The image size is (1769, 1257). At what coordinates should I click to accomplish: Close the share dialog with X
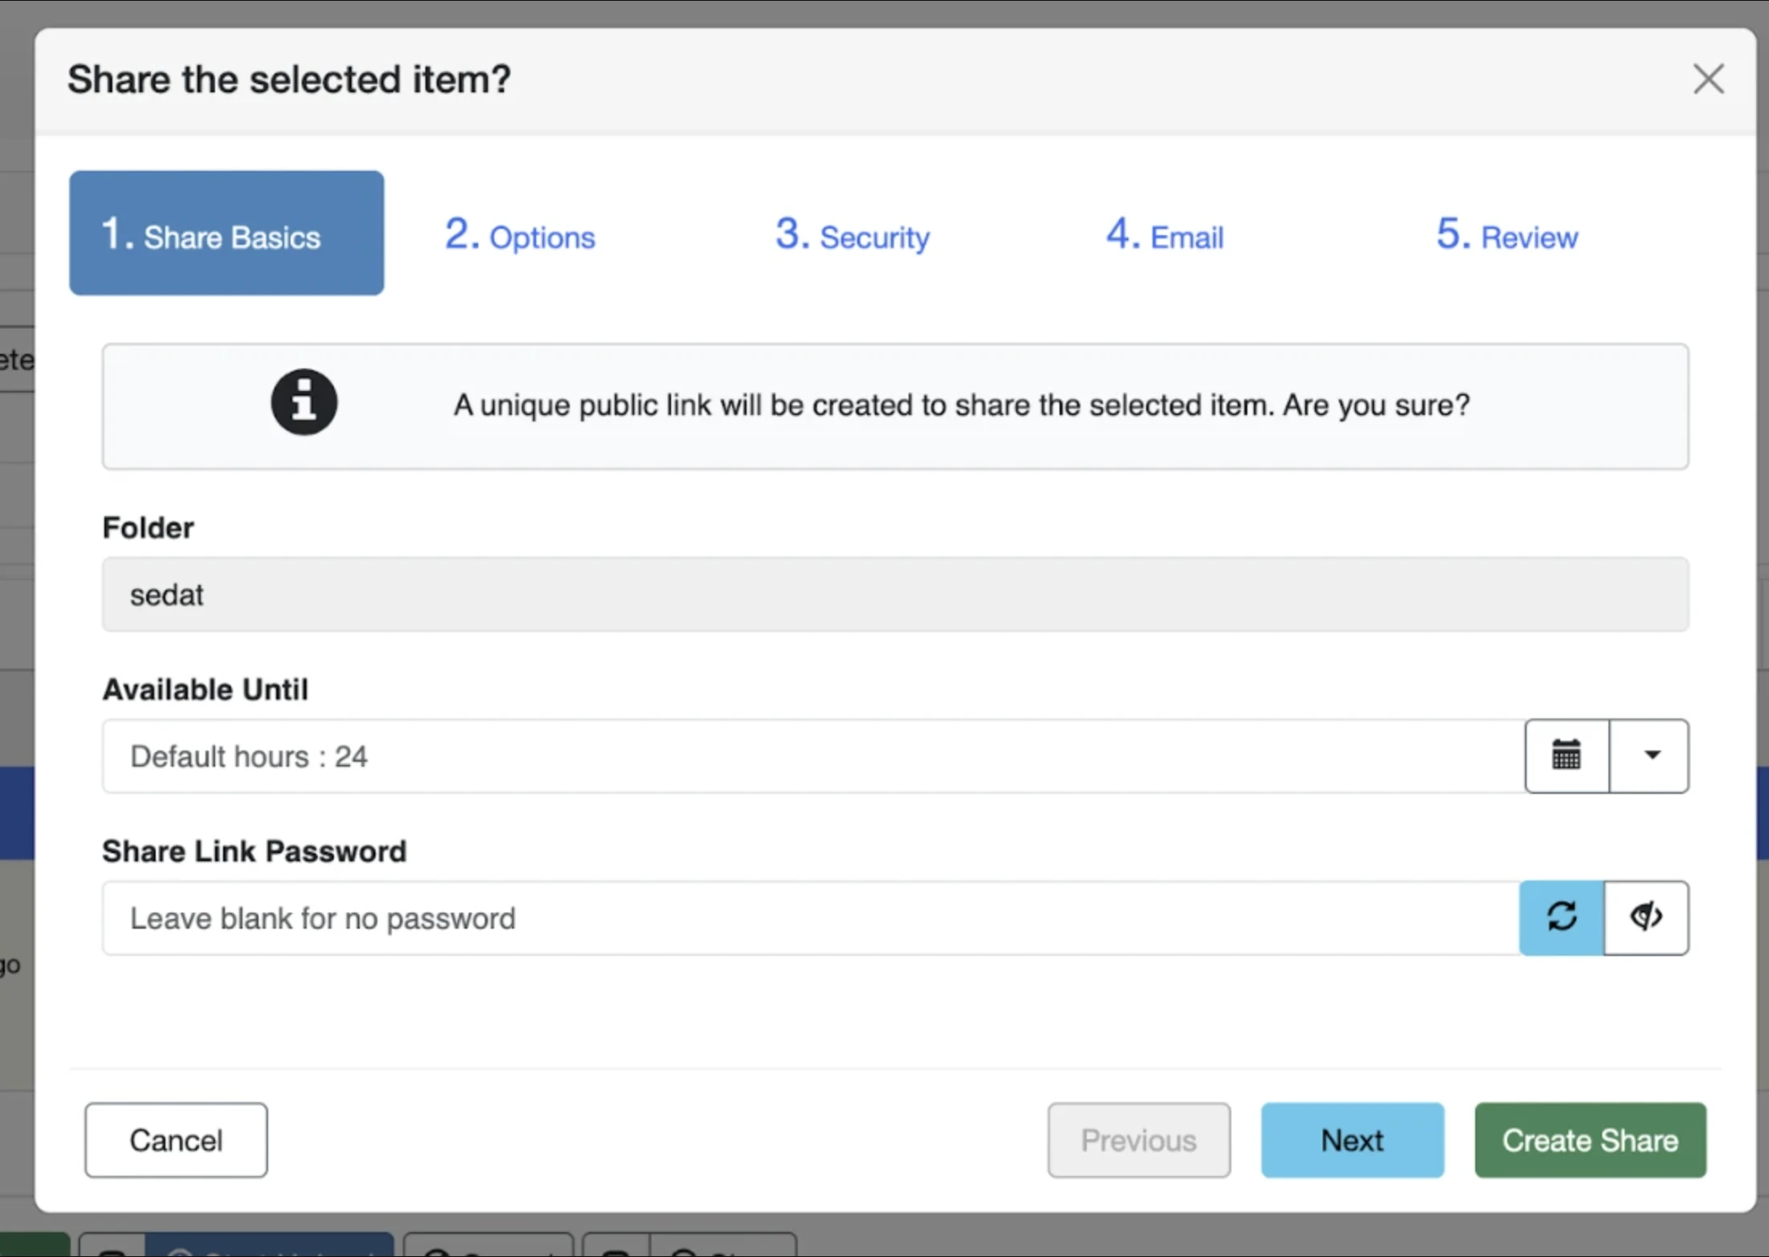(x=1708, y=79)
